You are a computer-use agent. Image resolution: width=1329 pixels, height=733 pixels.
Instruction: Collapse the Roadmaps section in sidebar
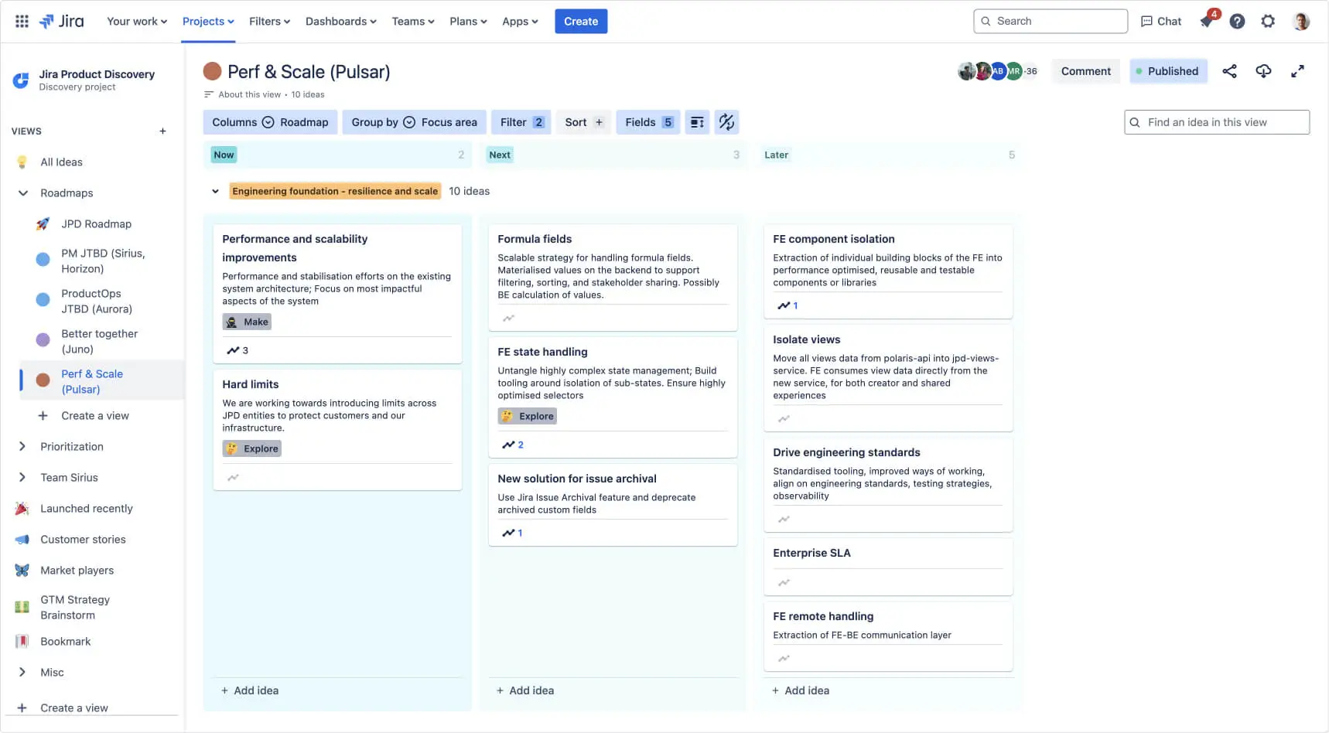click(22, 193)
